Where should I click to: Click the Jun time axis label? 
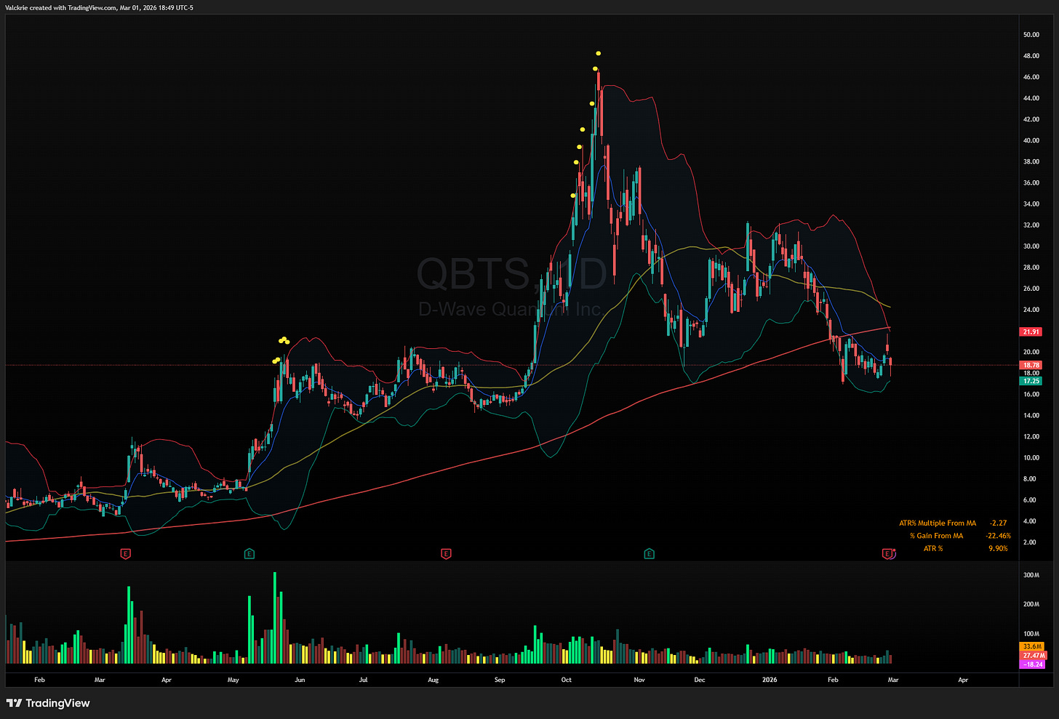point(299,680)
